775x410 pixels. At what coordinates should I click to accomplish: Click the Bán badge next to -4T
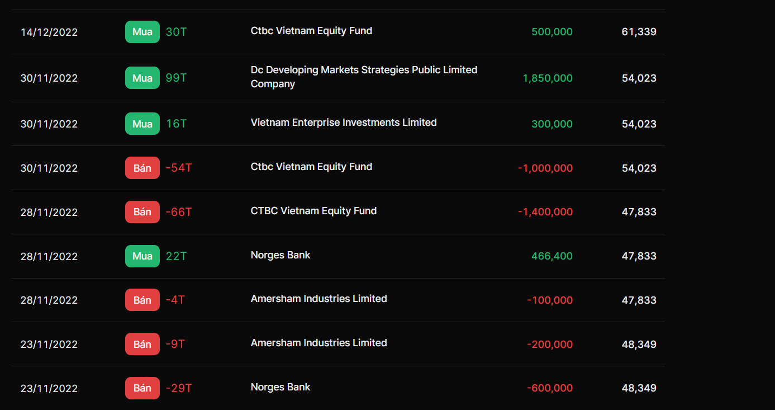point(142,300)
